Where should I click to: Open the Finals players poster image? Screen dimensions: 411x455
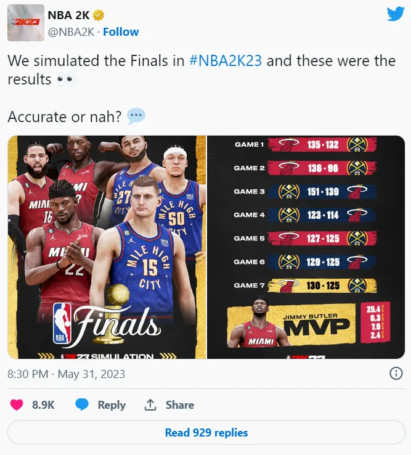[x=107, y=247]
